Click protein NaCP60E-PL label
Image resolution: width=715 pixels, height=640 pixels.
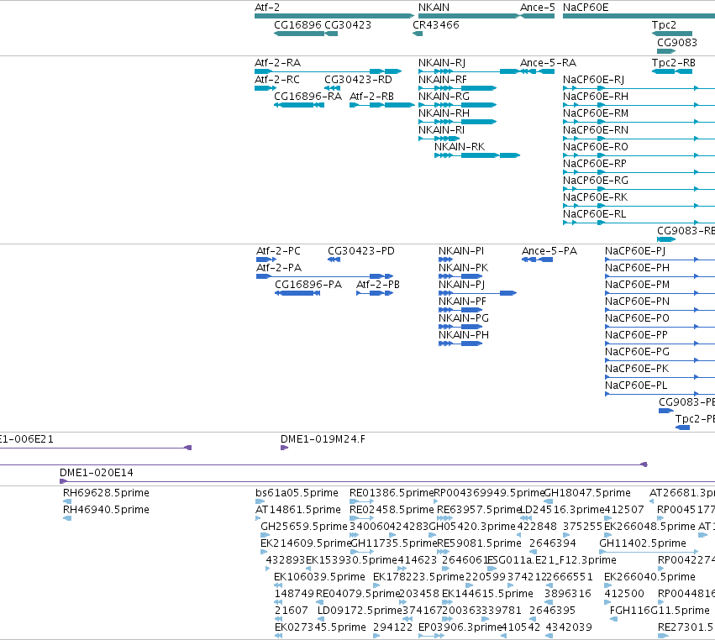(636, 386)
